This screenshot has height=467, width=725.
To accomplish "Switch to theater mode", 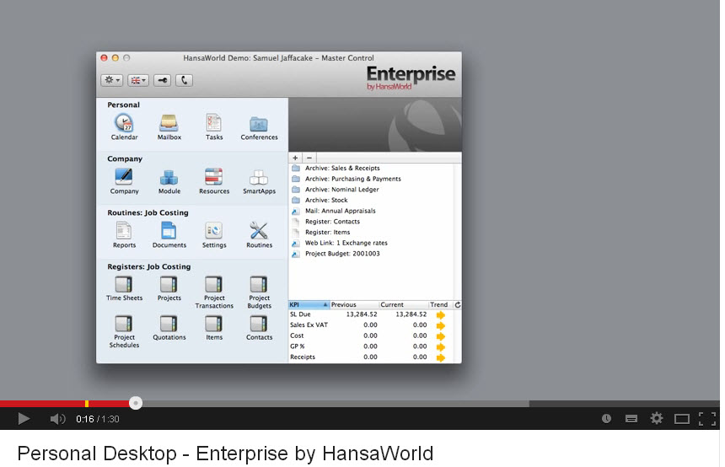I will (x=681, y=420).
